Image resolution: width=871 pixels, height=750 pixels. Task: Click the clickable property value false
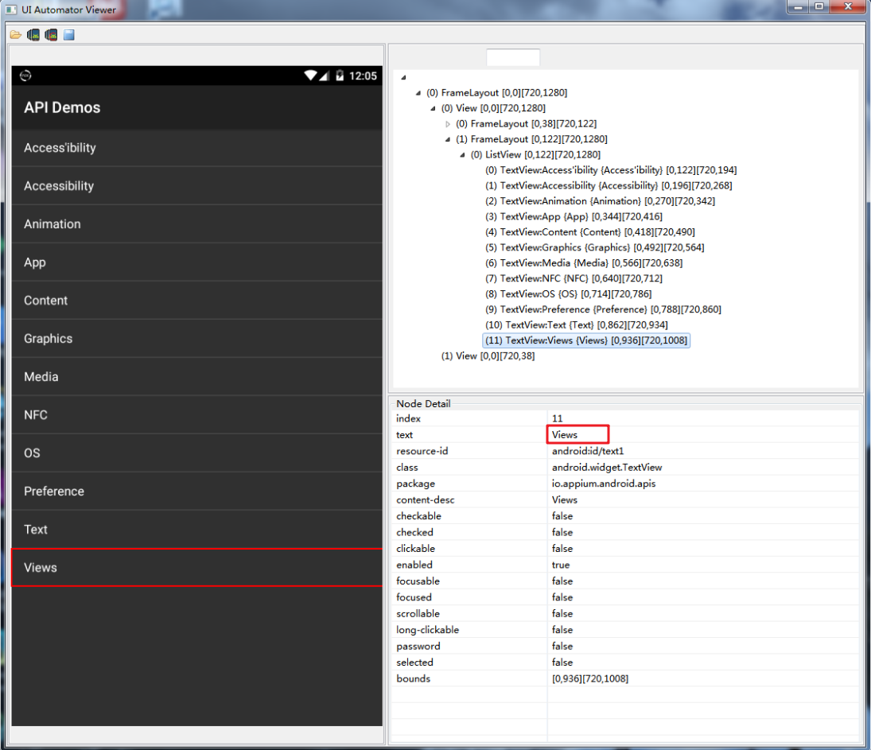[x=562, y=549]
